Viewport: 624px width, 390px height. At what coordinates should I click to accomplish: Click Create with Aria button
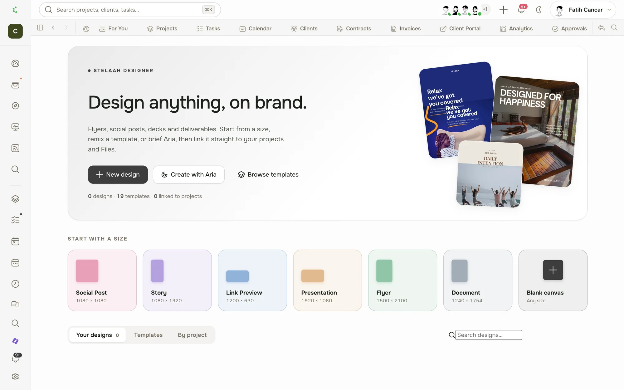pos(189,174)
